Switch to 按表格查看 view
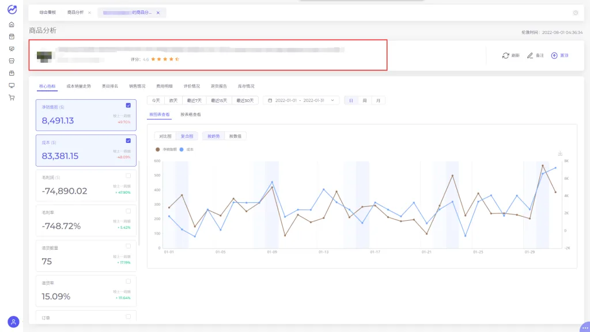The height and width of the screenshot is (332, 590). pyautogui.click(x=190, y=115)
